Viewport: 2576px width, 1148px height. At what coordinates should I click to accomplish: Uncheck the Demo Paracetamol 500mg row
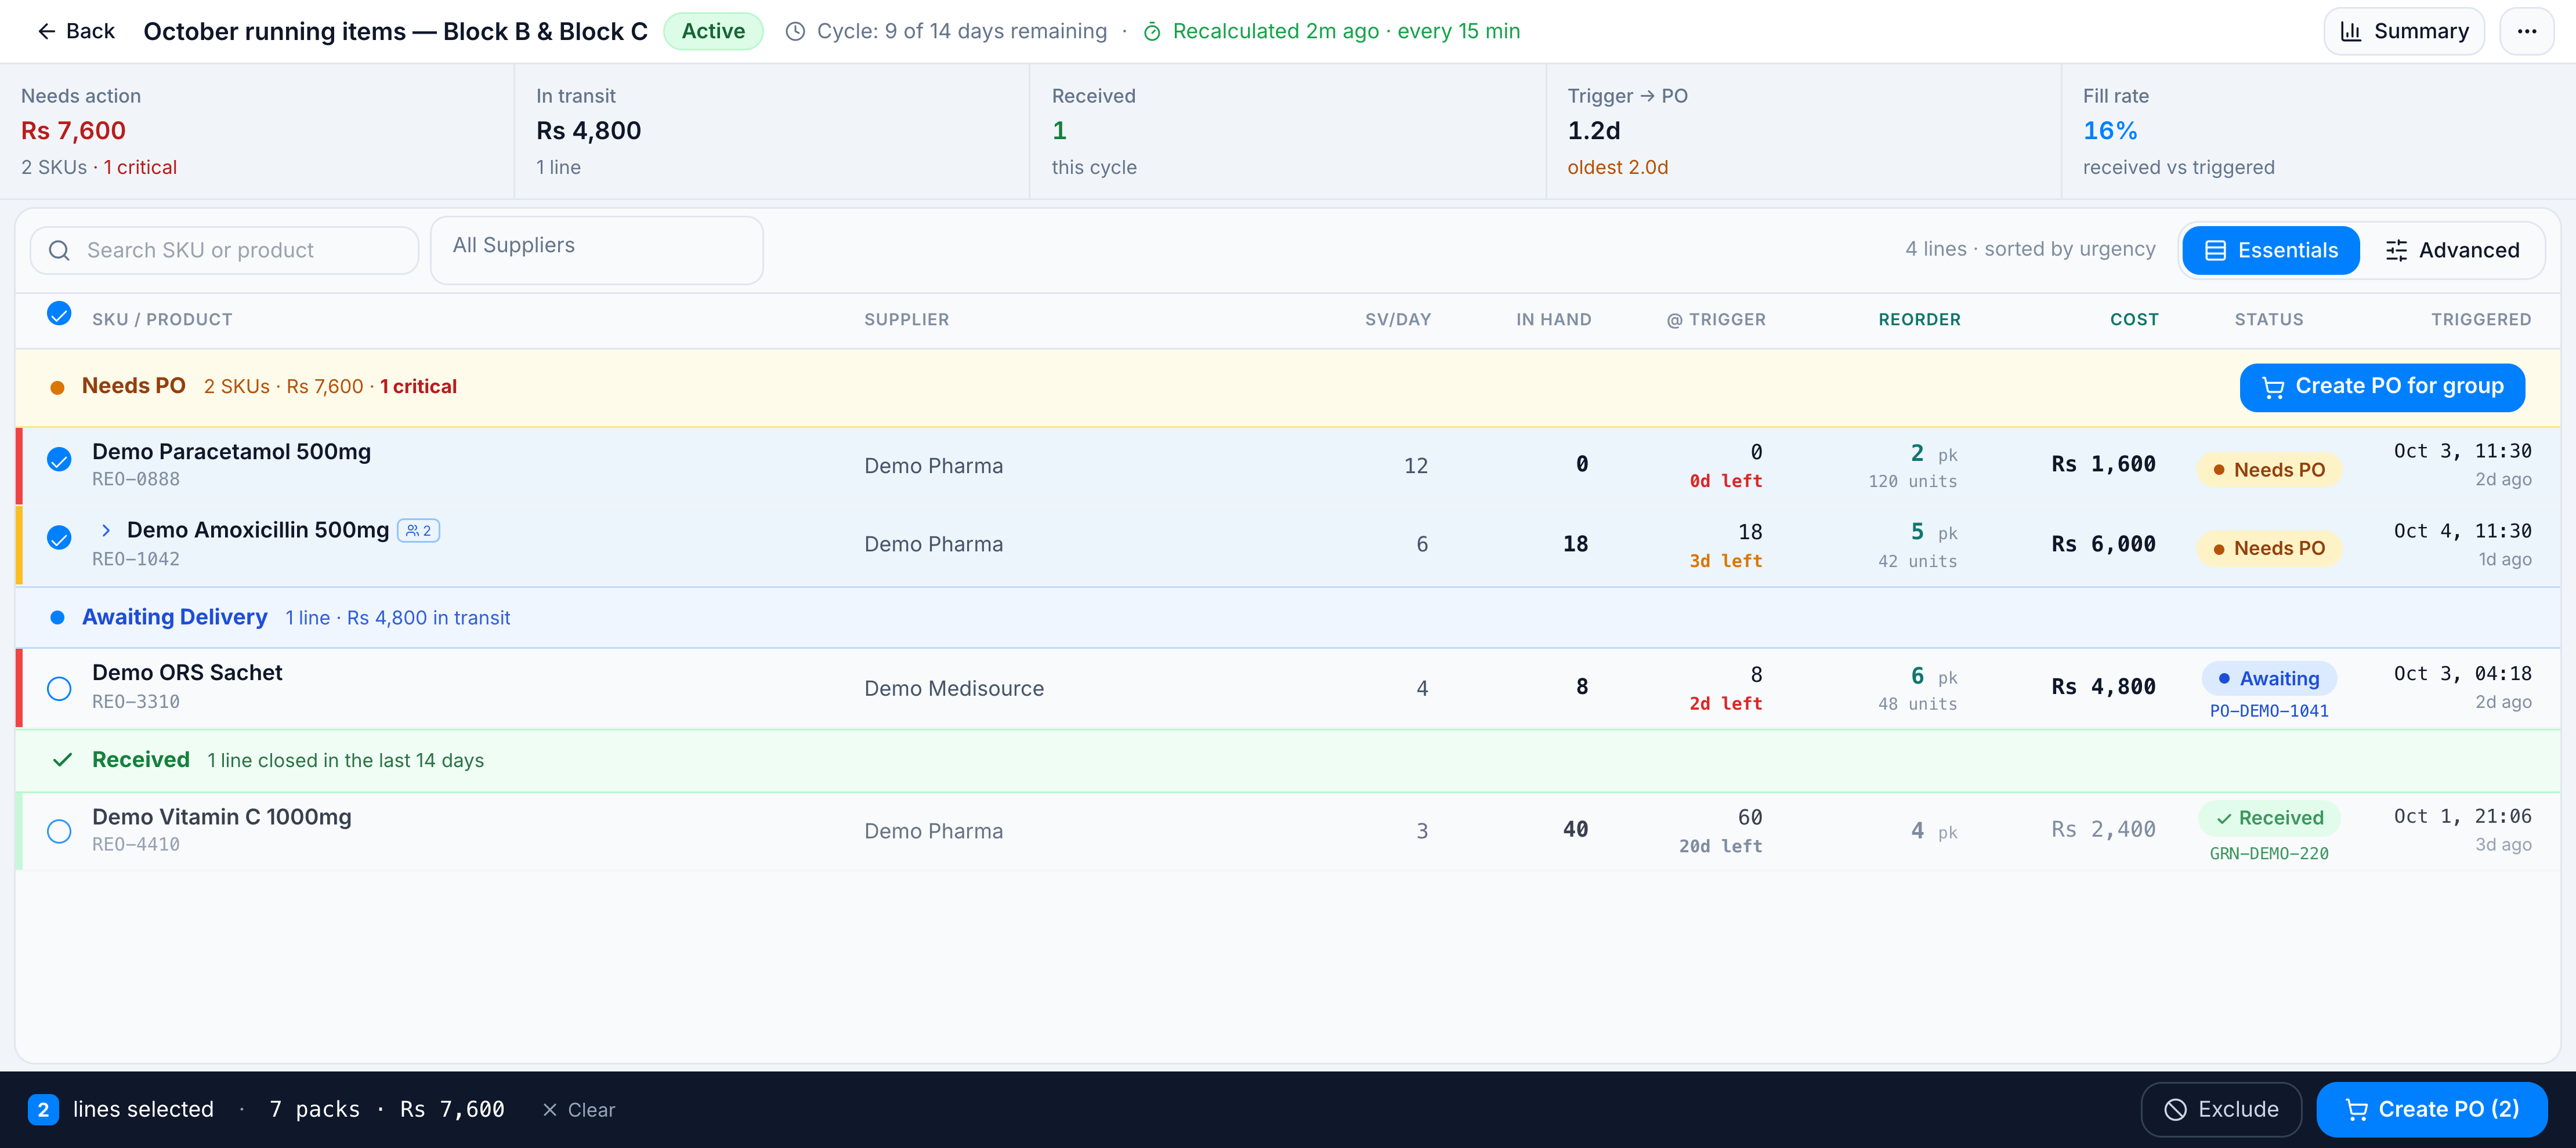pos(59,460)
